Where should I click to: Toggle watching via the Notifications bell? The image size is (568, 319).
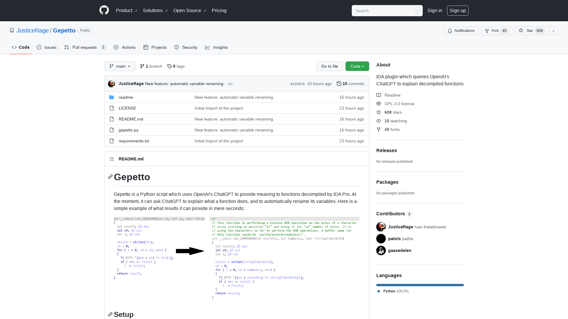point(461,31)
